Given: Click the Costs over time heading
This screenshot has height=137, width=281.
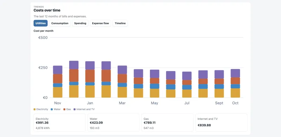Looking at the screenshot, I should 47,10.
